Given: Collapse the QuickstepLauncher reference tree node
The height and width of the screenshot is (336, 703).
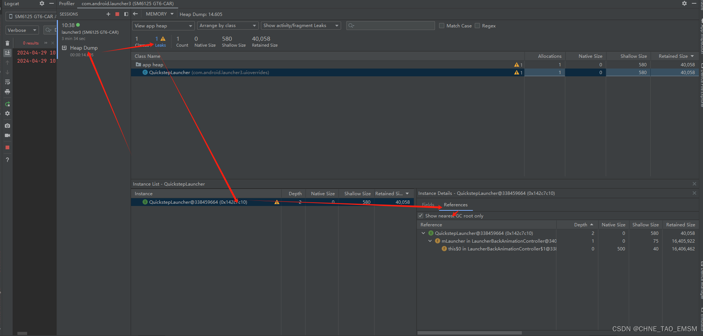Looking at the screenshot, I should click(x=423, y=233).
